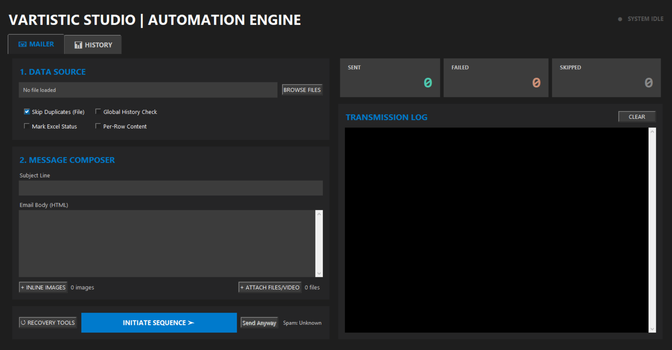Add images via Inline Images button
672x350 pixels.
[43, 287]
